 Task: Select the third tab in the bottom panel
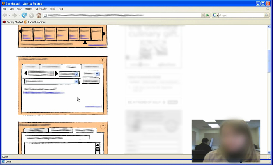[x=85, y=130]
